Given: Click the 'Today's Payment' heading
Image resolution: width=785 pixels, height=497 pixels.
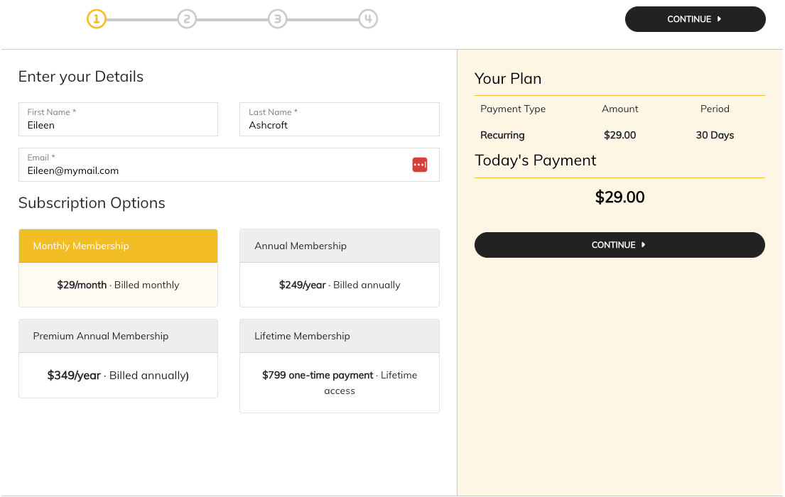Looking at the screenshot, I should pos(535,160).
